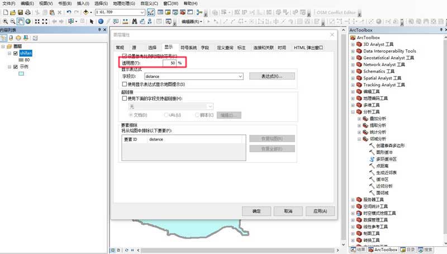Viewport: 447px width, 254px height.
Task: Open the Editor toolbar icon
Action: tap(151, 12)
